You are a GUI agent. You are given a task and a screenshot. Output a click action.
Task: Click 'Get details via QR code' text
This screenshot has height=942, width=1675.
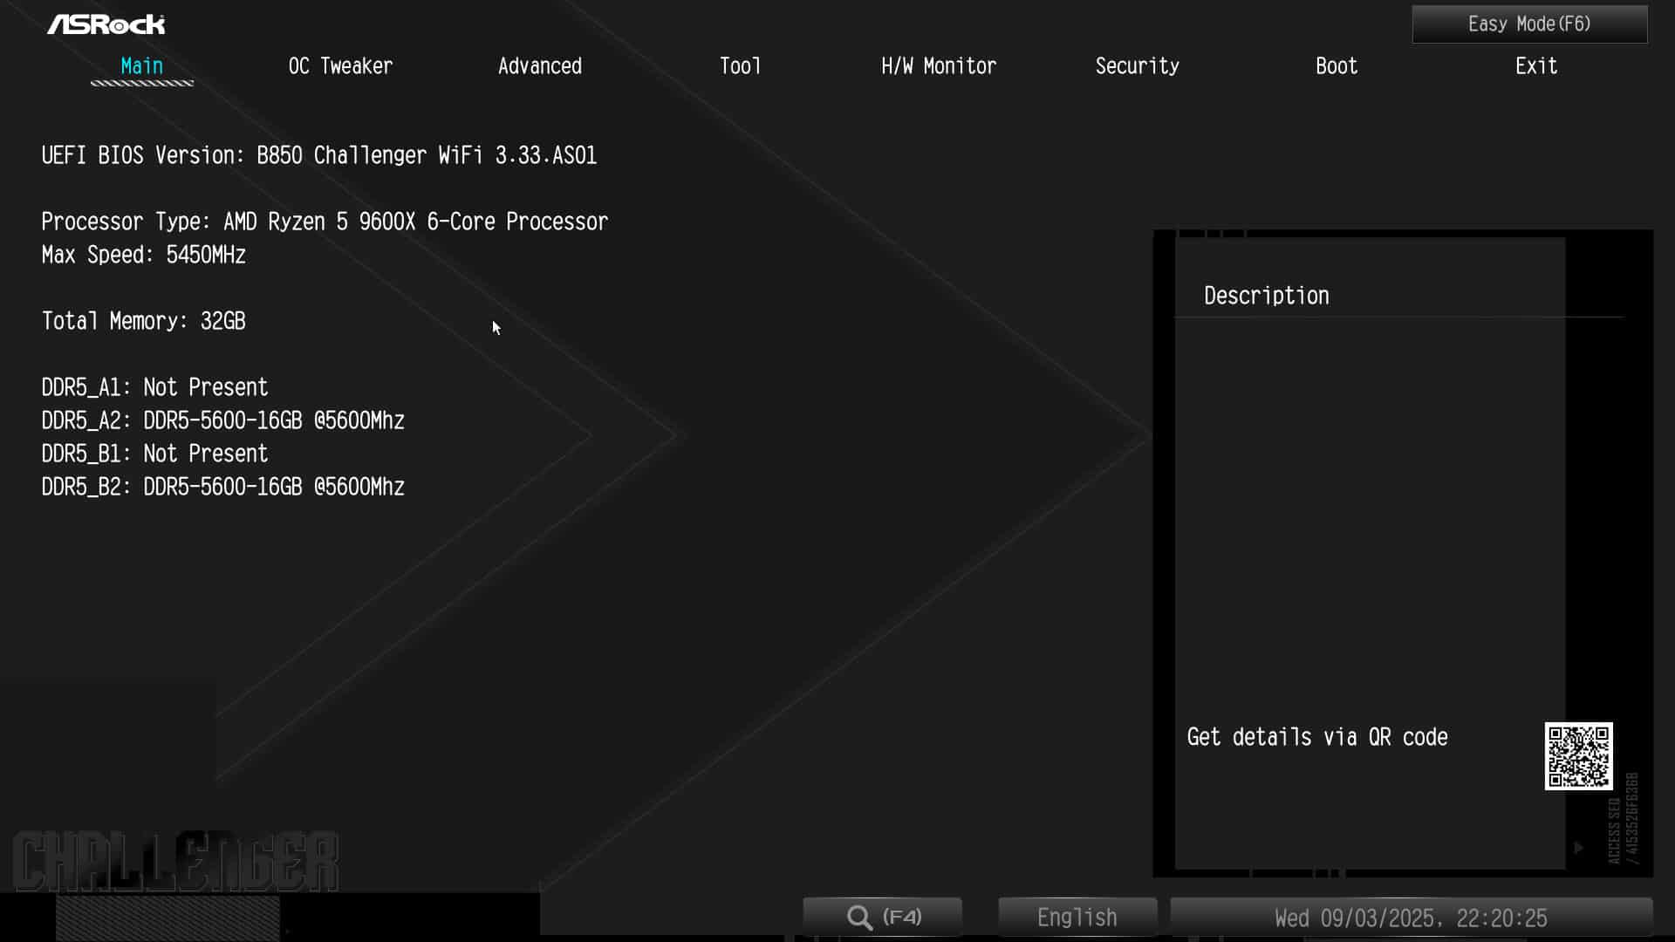coord(1317,737)
